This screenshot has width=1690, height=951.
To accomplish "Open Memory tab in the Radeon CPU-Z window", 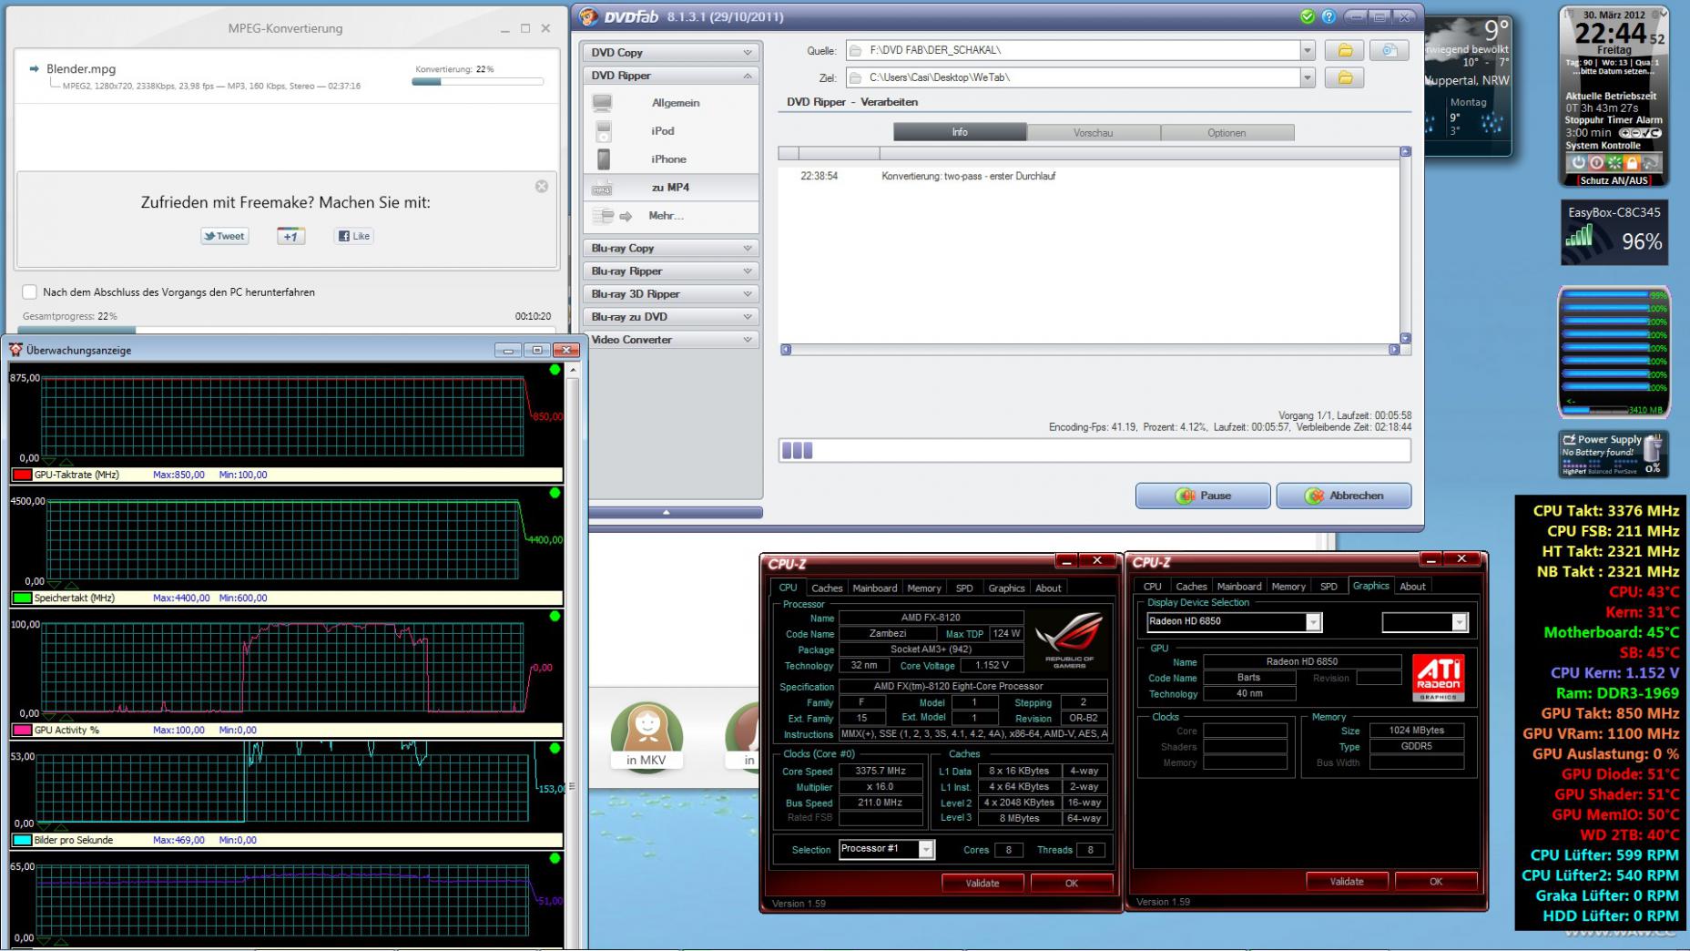I will click(x=1288, y=587).
